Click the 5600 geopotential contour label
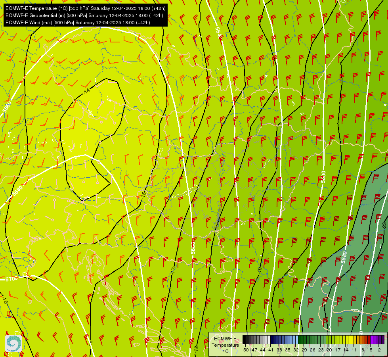388x357 pixels. 323,177
